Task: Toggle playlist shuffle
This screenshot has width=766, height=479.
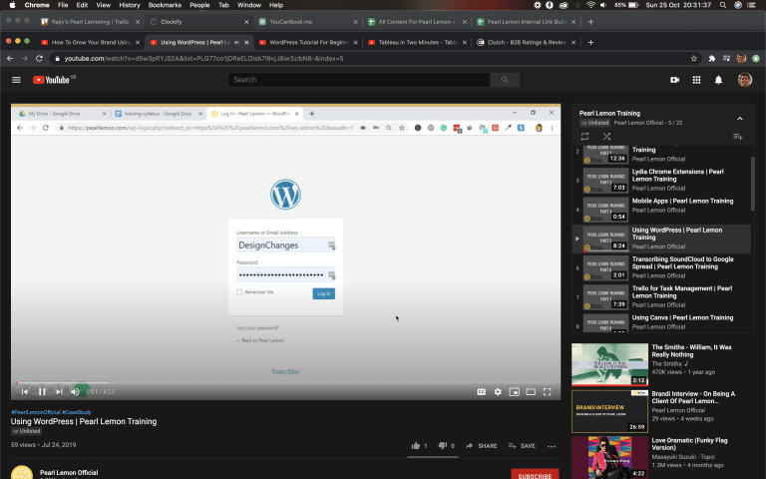Action: pyautogui.click(x=606, y=137)
